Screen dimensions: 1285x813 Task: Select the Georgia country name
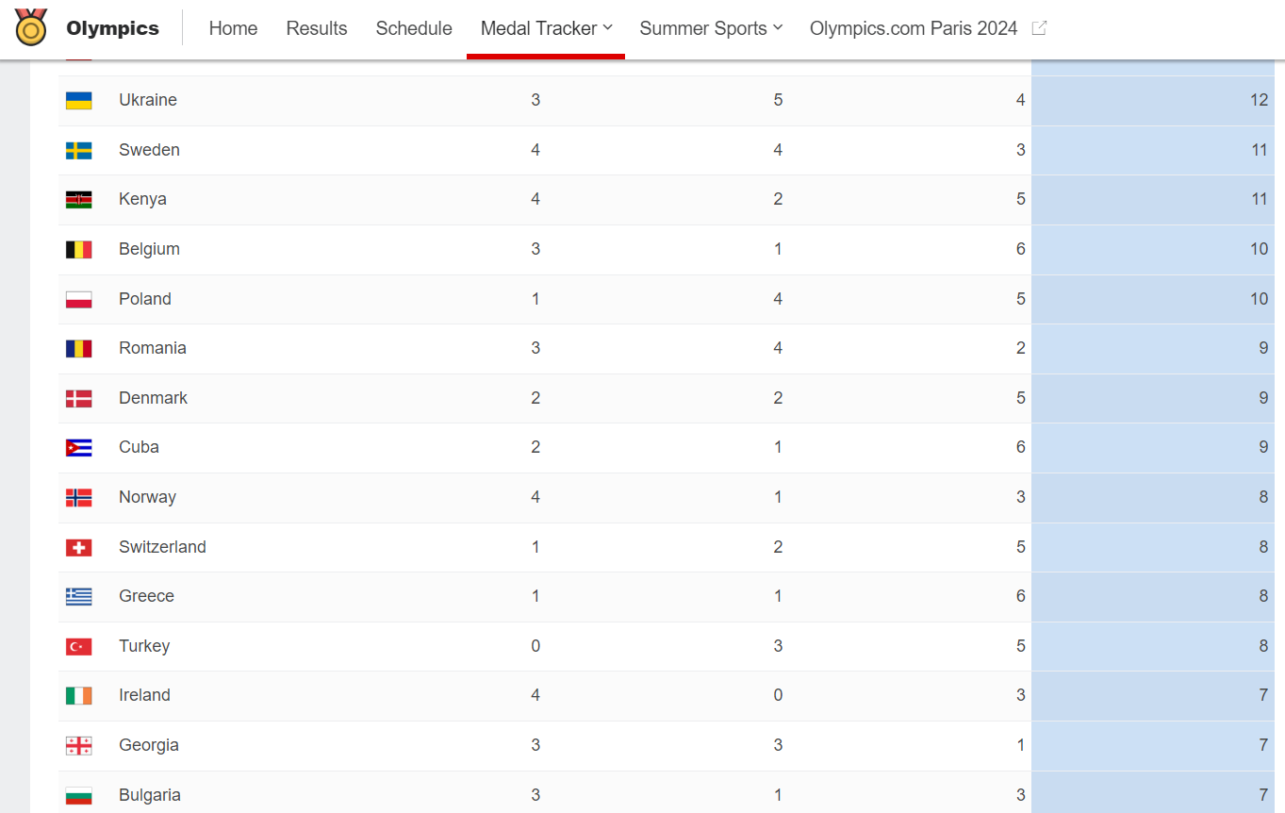(149, 745)
